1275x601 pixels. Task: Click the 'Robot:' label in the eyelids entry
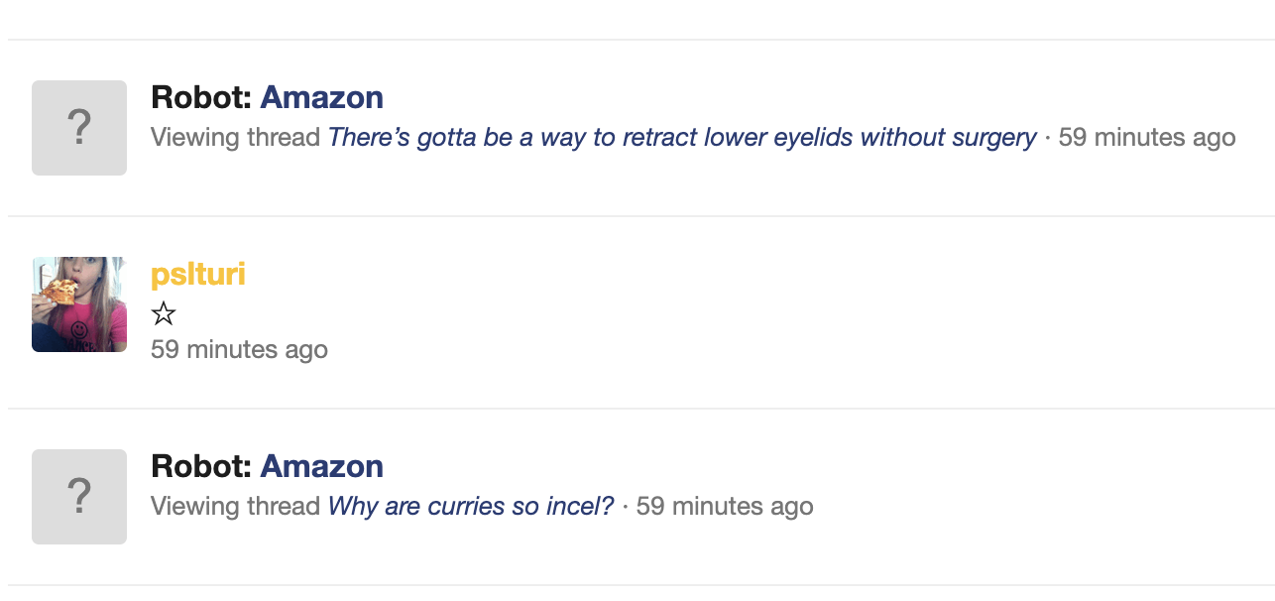(x=201, y=97)
